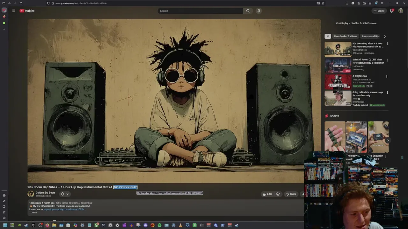This screenshot has width=408, height=229.
Task: Open A Knight's Tale movie thumbnail
Action: pyautogui.click(x=338, y=82)
